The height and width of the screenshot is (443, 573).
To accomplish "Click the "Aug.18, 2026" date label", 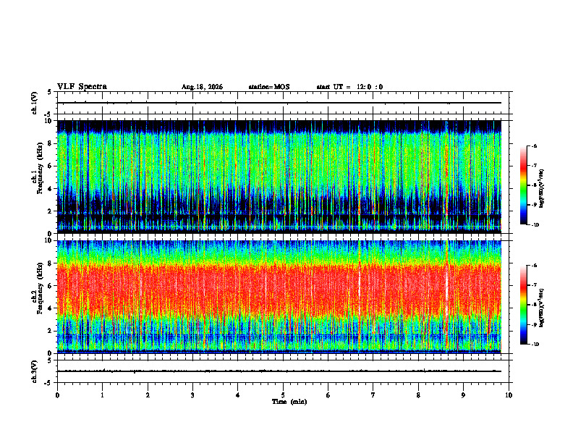I will click(202, 87).
